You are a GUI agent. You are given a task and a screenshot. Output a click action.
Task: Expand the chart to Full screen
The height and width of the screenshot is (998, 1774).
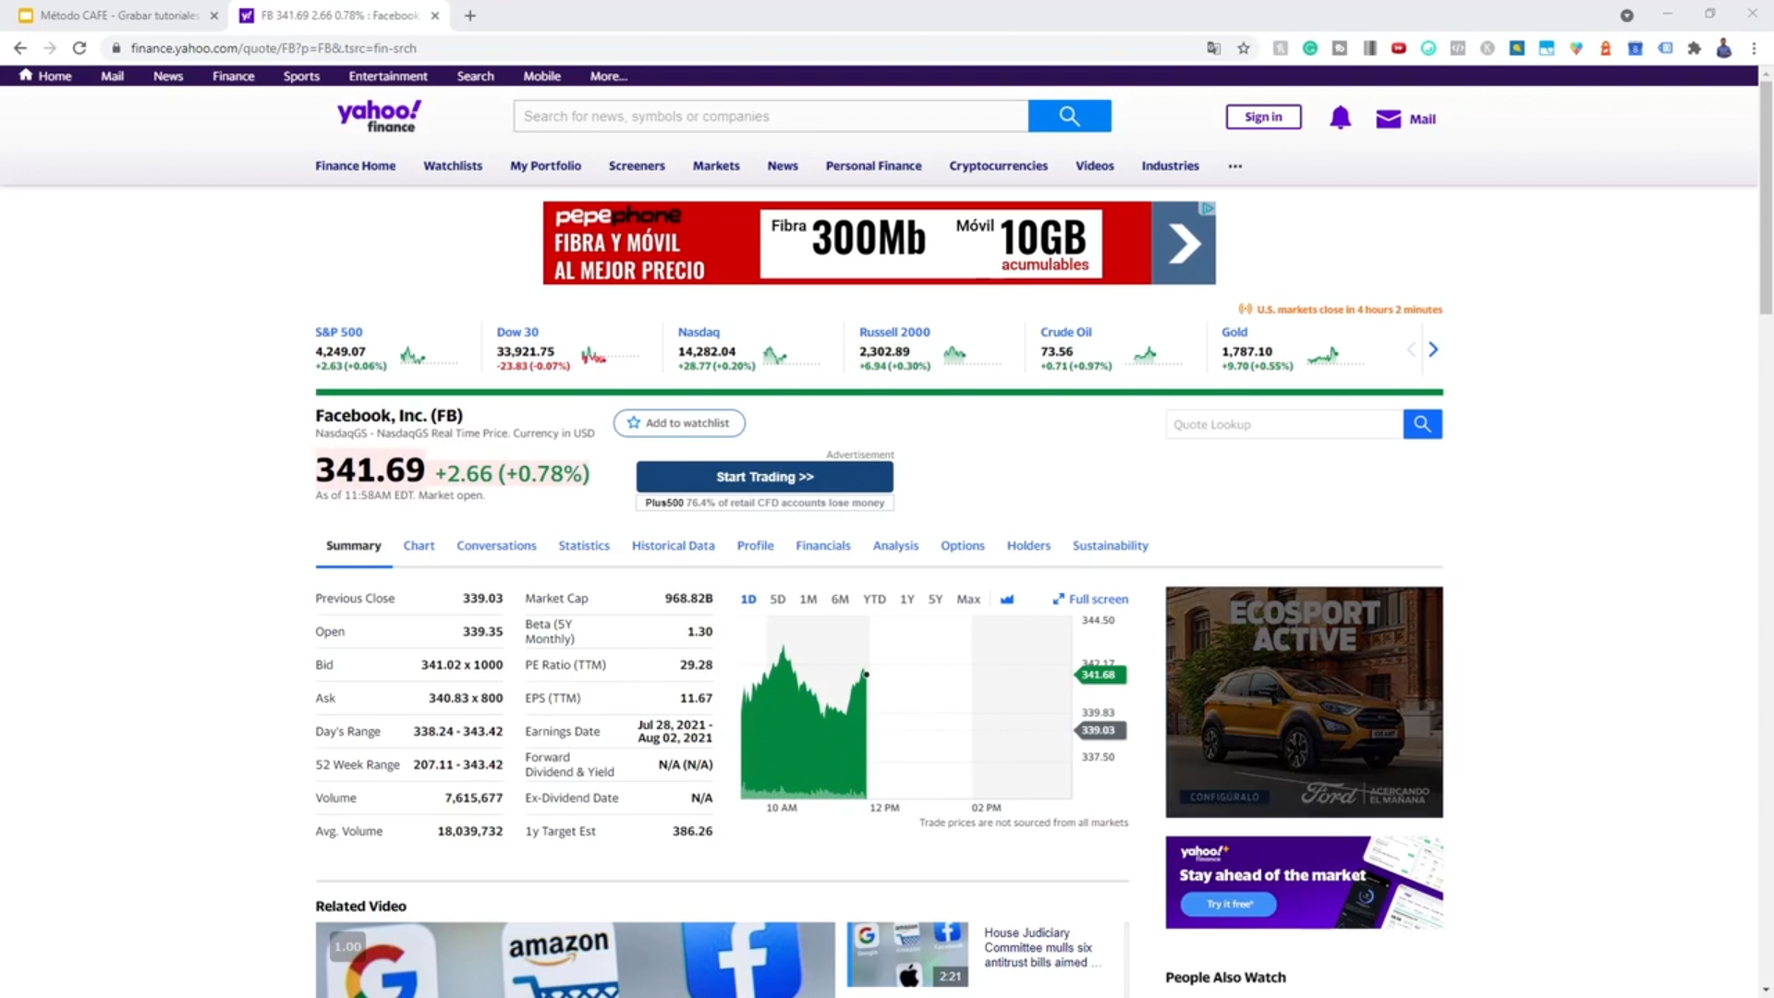pos(1090,599)
